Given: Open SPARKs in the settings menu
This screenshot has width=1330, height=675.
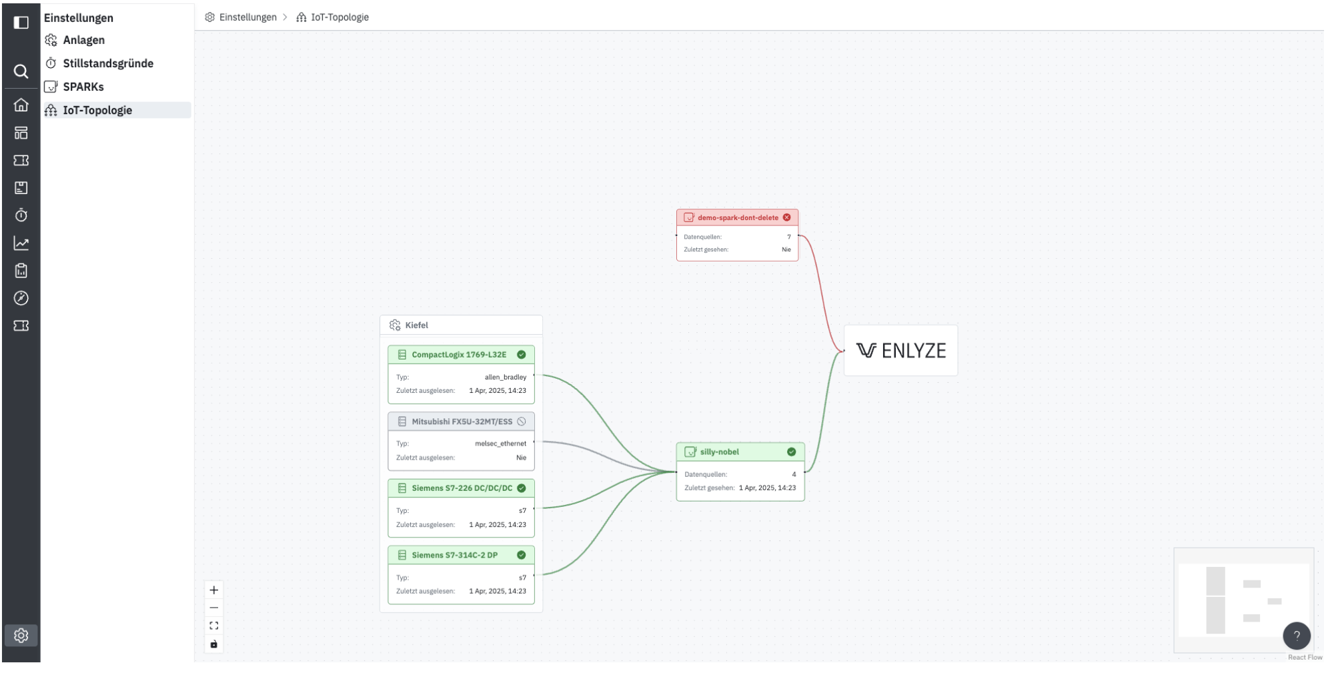Looking at the screenshot, I should point(83,87).
